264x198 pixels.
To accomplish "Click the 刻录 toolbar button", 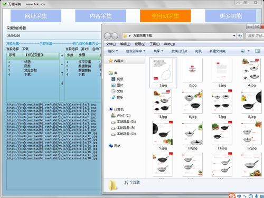I will click(x=198, y=51).
